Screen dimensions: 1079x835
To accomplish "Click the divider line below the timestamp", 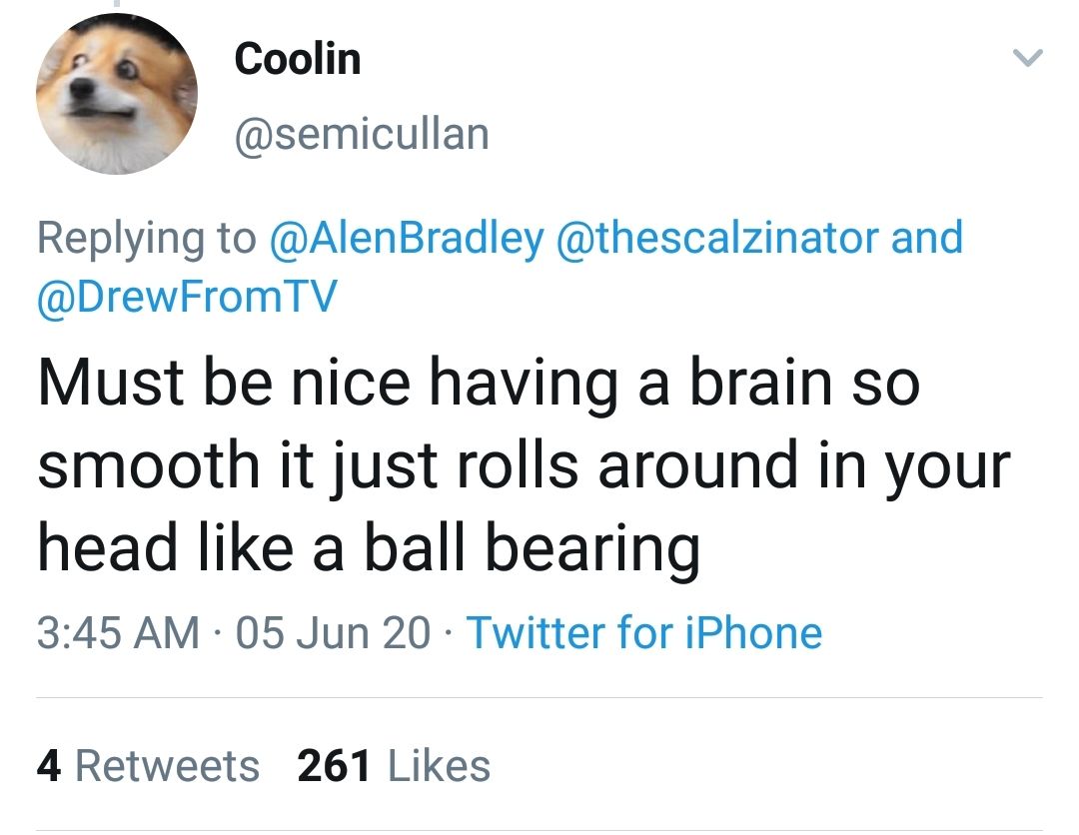I will click(x=539, y=696).
